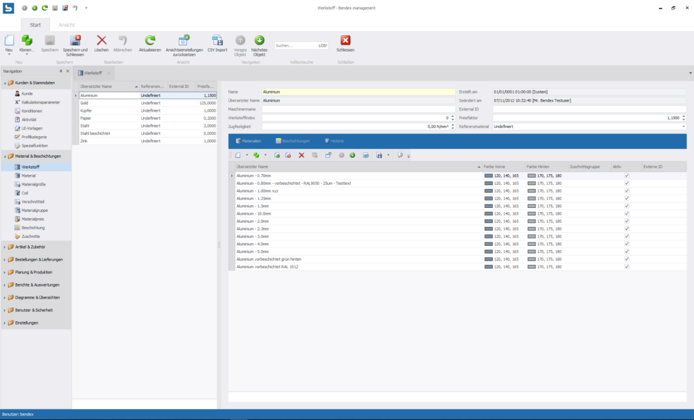Open the Referenzmaterial dropdown
Image resolution: width=694 pixels, height=420 pixels.
(683, 126)
